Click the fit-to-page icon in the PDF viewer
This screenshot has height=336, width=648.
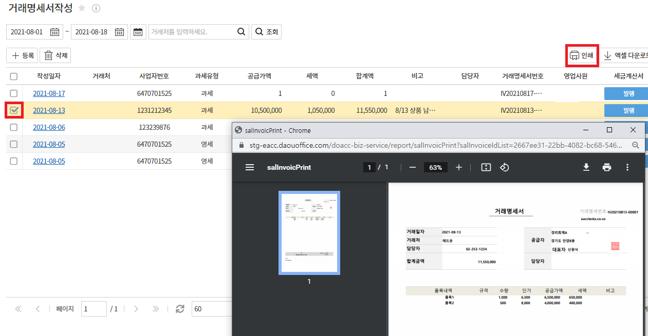click(x=485, y=167)
